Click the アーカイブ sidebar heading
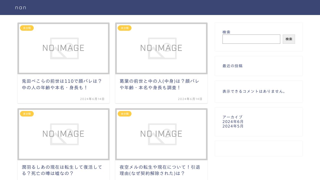The width and height of the screenshot is (320, 180). click(x=232, y=117)
